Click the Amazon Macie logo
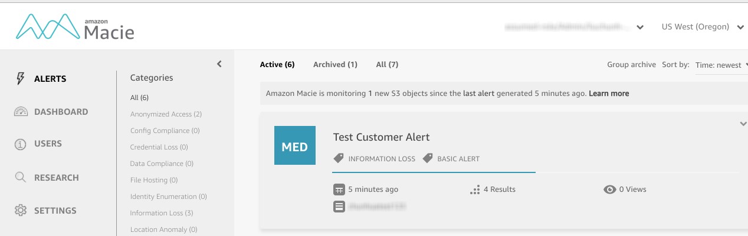748x236 pixels. pos(76,27)
